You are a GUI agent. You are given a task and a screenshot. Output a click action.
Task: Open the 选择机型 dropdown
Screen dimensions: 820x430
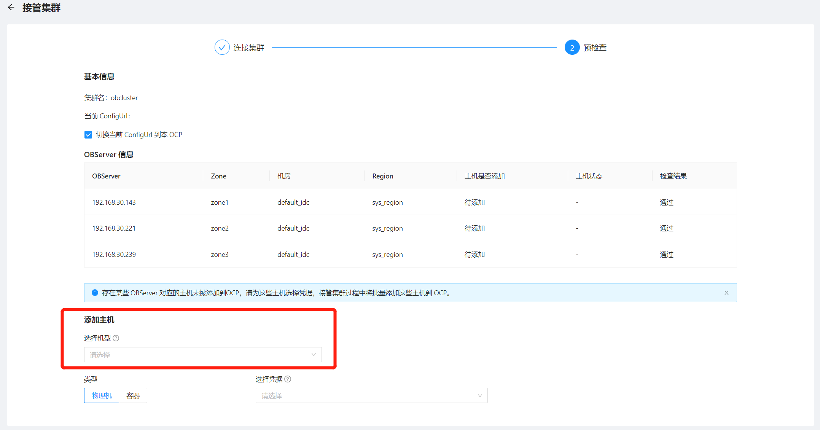(x=202, y=355)
